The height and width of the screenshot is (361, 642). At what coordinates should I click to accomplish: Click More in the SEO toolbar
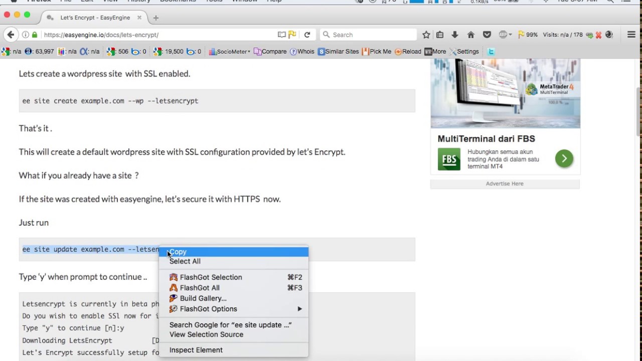click(x=435, y=51)
